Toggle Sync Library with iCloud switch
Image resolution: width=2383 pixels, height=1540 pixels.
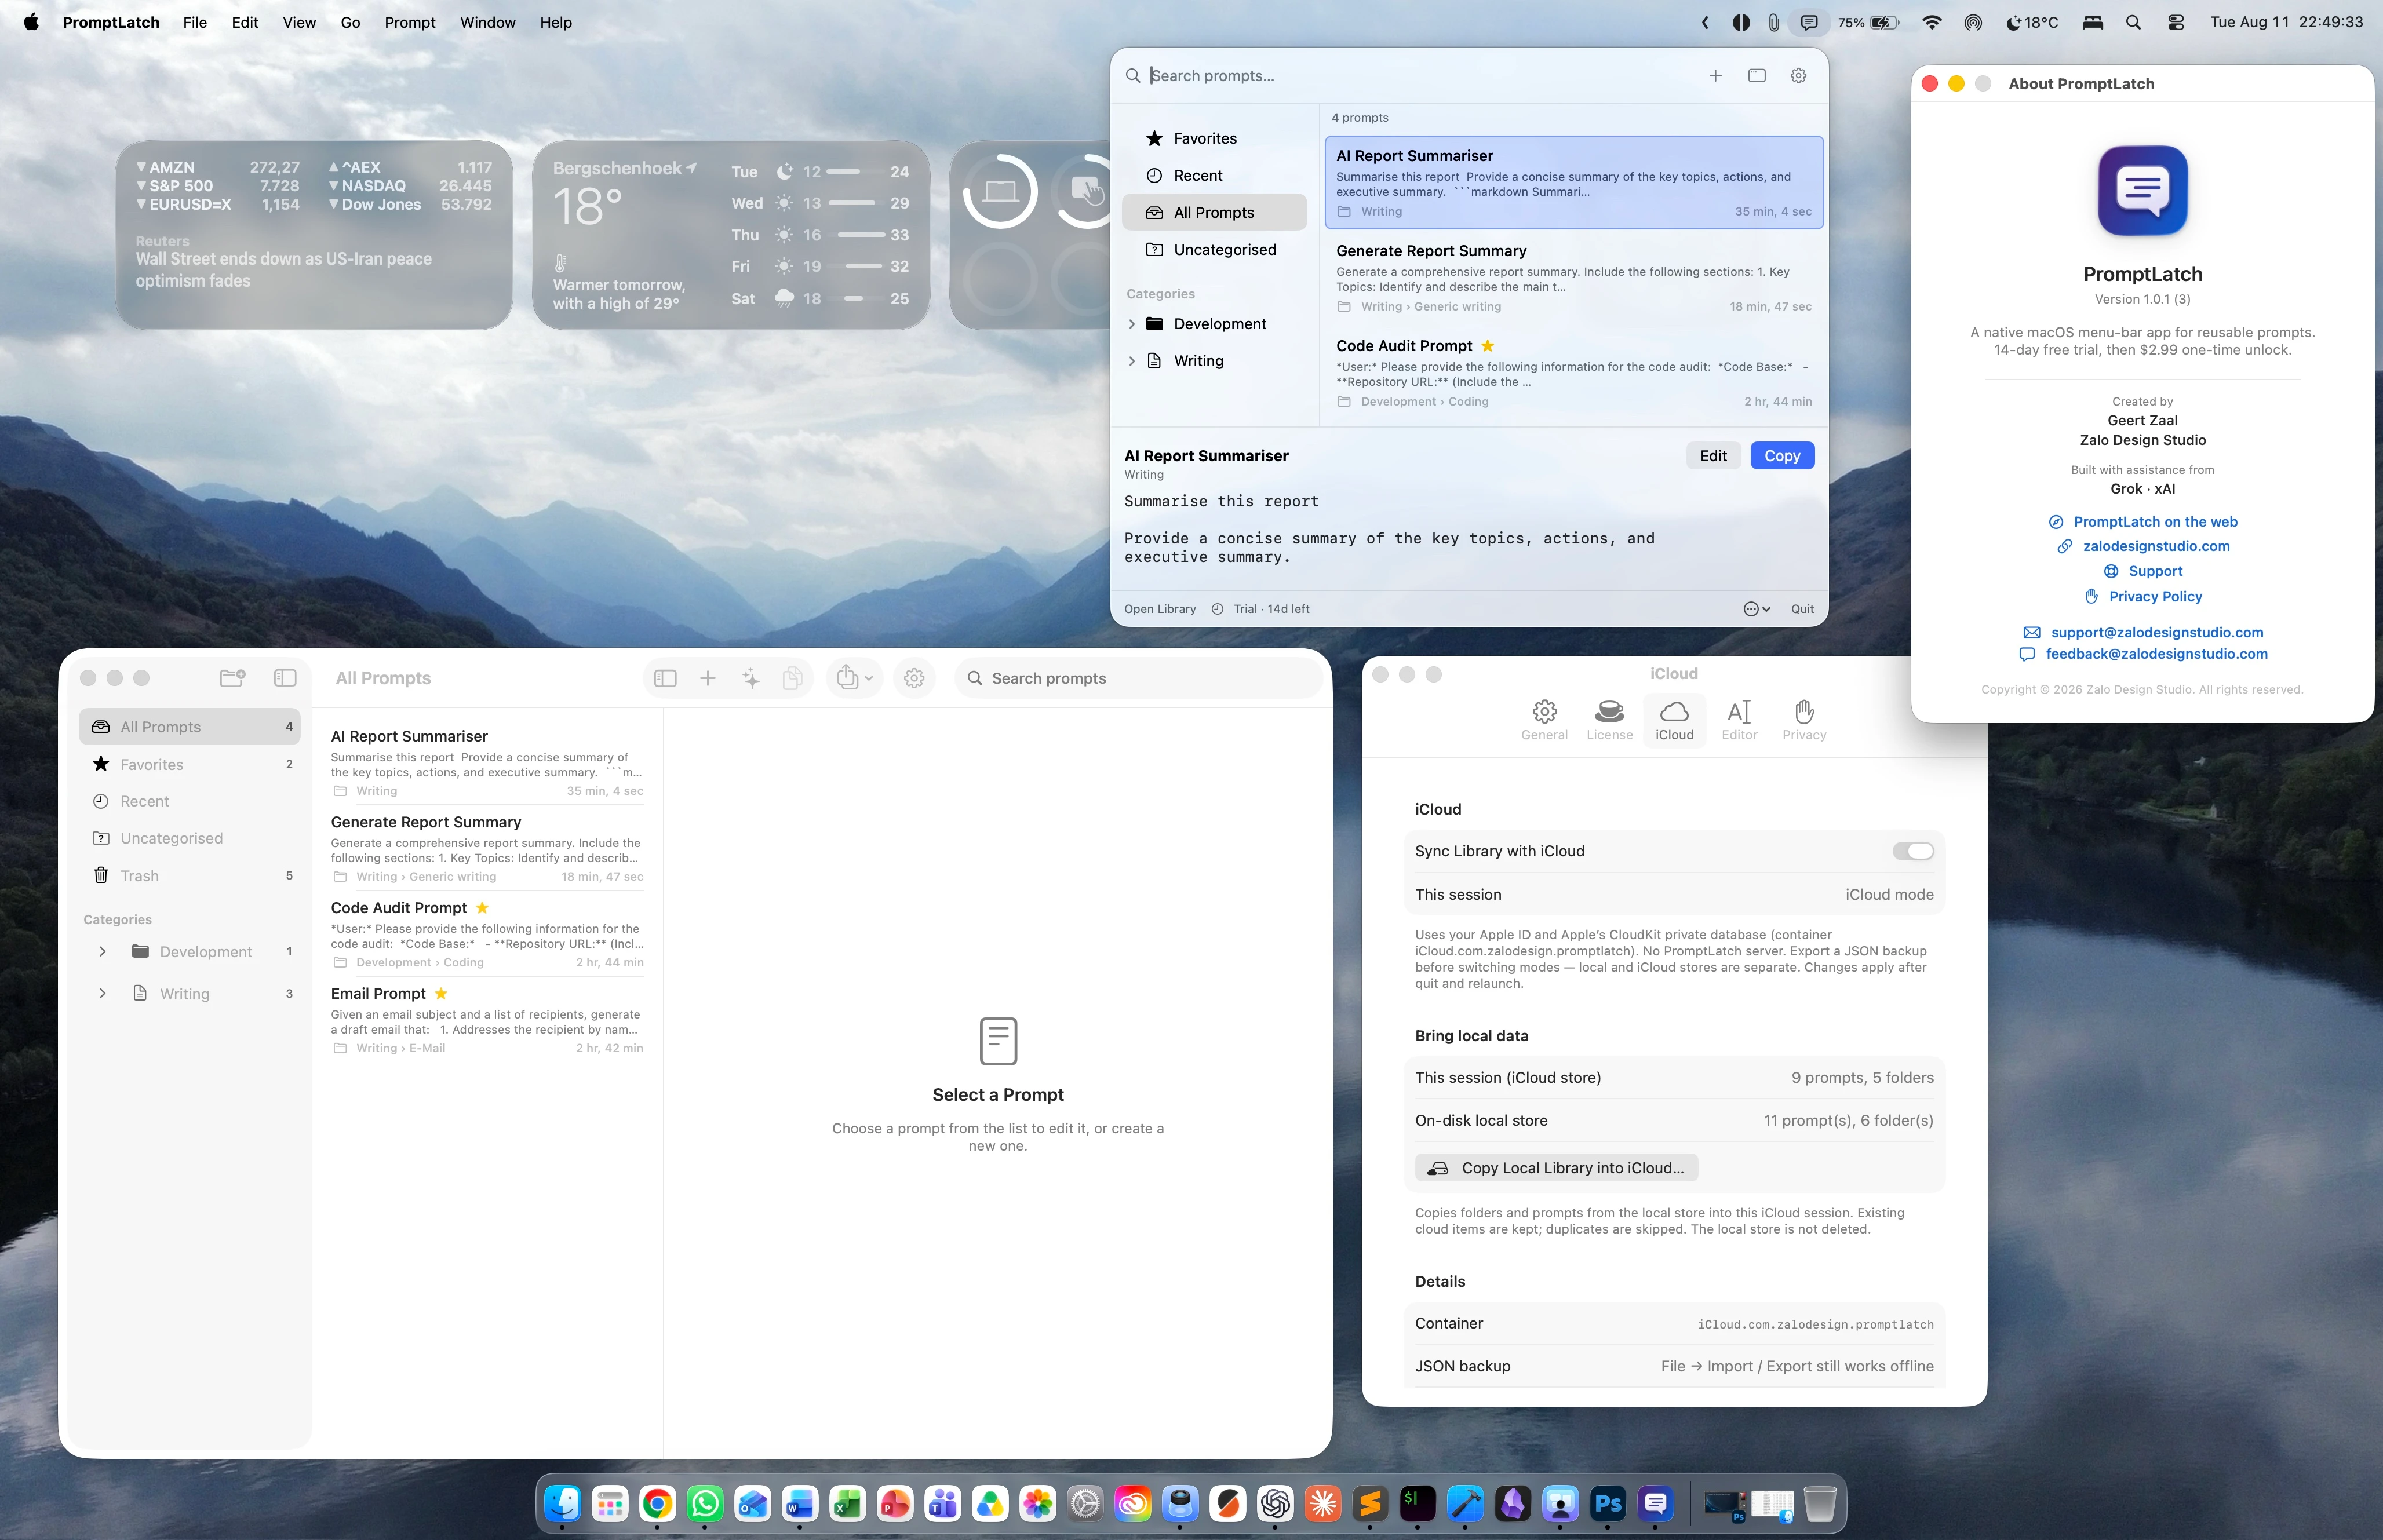[x=1913, y=851]
